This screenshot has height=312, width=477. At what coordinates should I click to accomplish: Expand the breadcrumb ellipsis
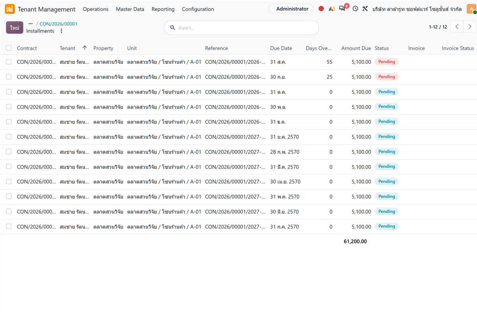coord(31,24)
